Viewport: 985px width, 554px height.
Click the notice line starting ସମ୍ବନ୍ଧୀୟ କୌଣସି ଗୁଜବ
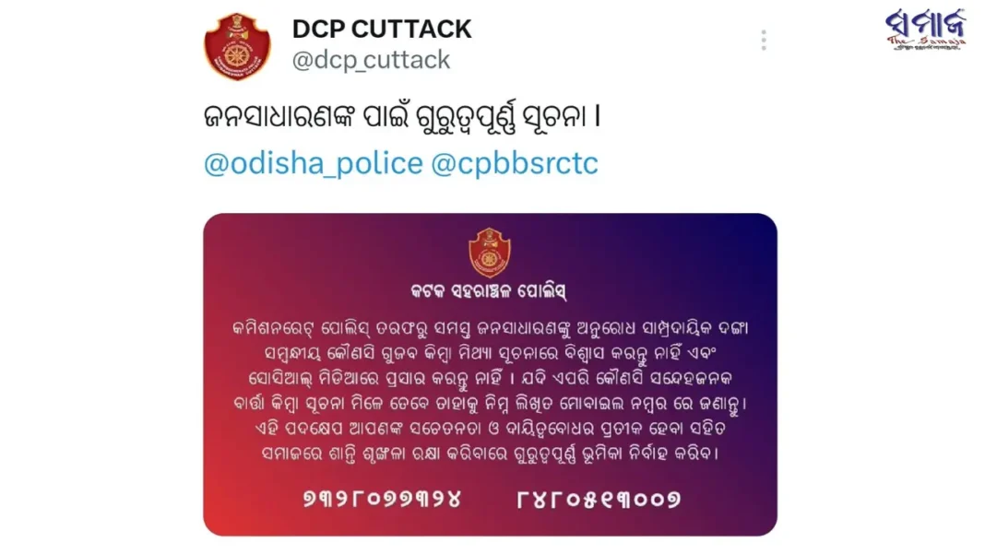pyautogui.click(x=490, y=354)
